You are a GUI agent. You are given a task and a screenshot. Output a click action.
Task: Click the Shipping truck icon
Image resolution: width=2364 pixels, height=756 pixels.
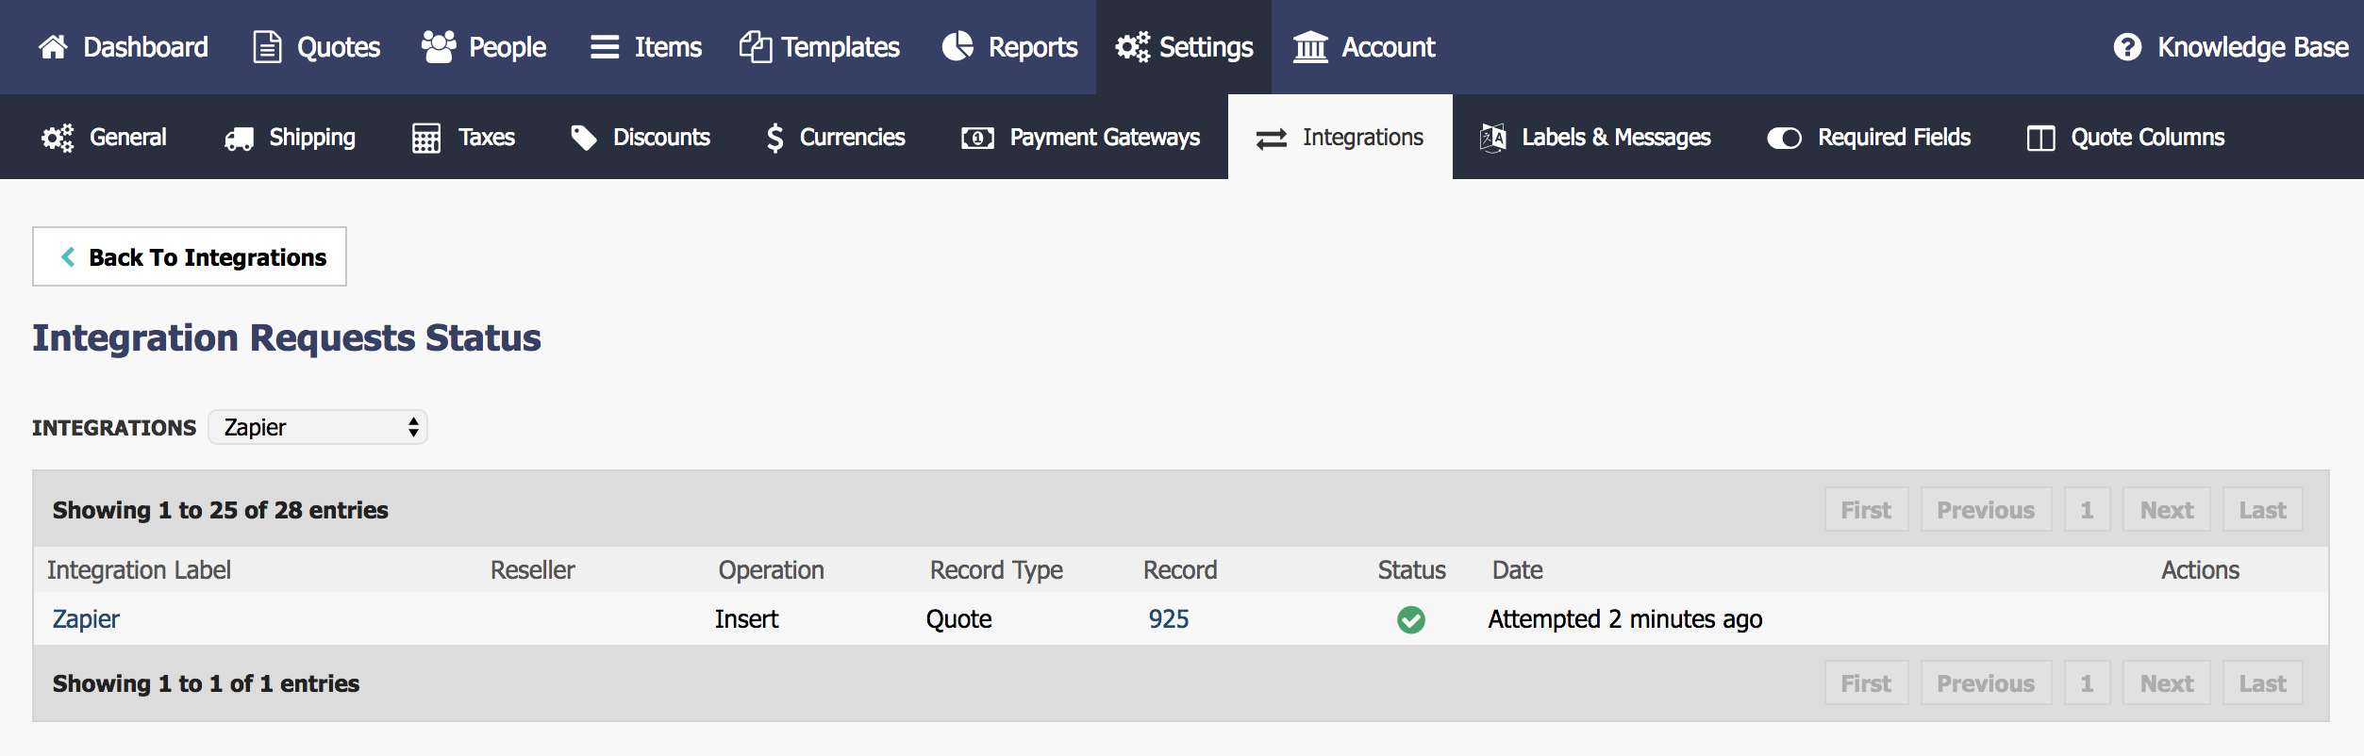239,139
